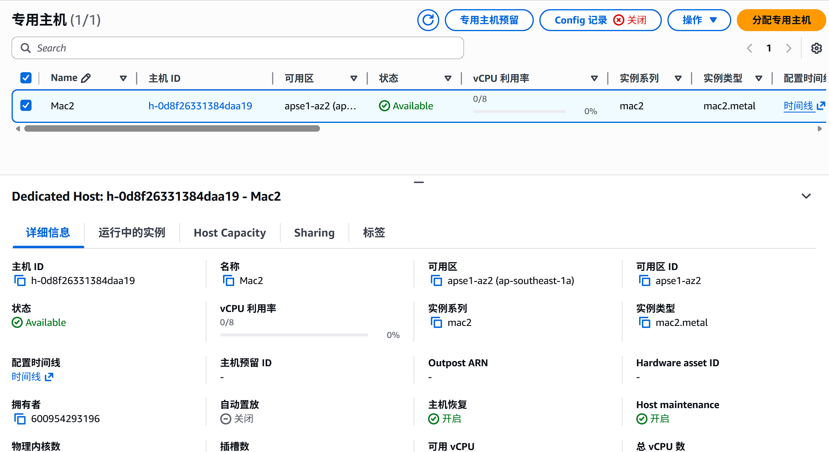This screenshot has width=829, height=452.
Task: Click the 分配专用主机 button
Action: pos(781,20)
